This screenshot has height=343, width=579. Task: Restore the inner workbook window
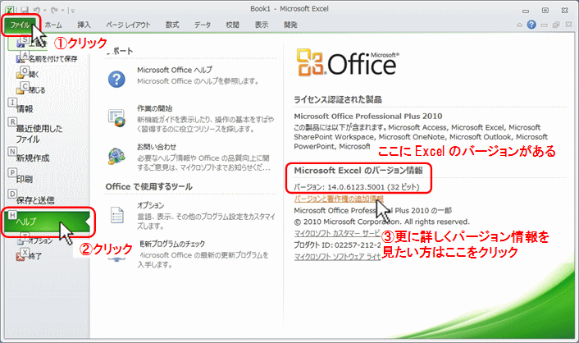pos(556,25)
